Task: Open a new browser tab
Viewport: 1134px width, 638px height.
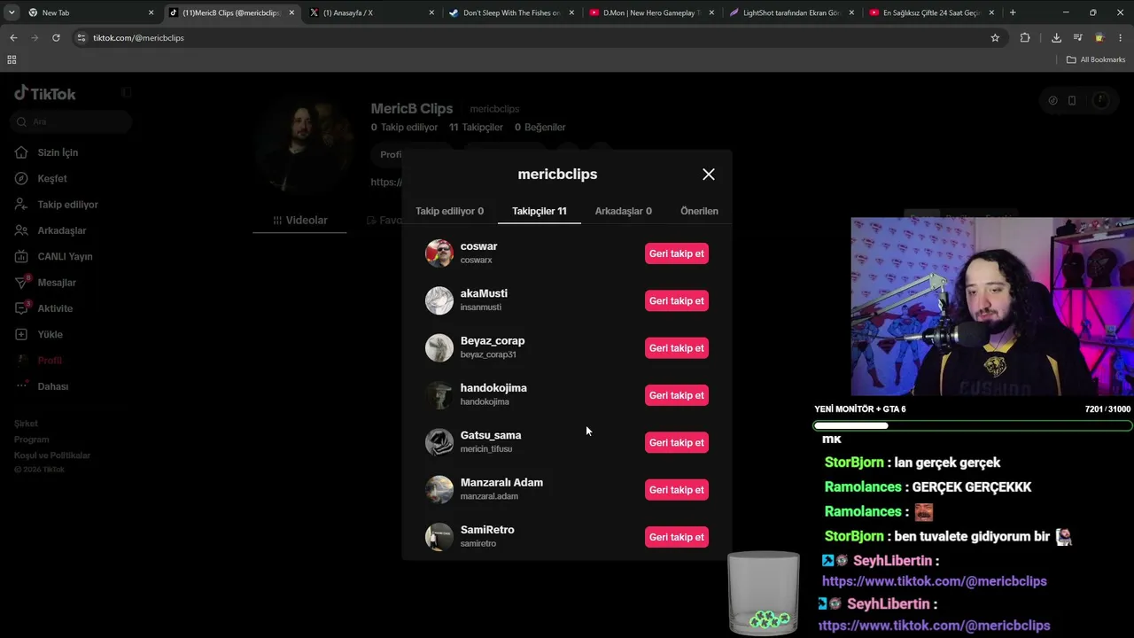Action: point(1013,12)
